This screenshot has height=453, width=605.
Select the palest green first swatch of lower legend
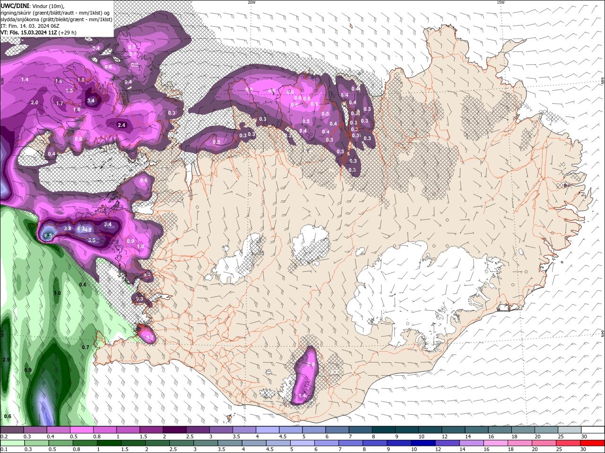tap(12, 443)
